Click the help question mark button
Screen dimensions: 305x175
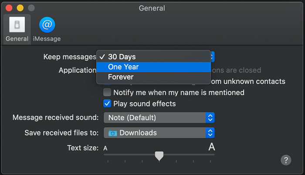pyautogui.click(x=286, y=160)
